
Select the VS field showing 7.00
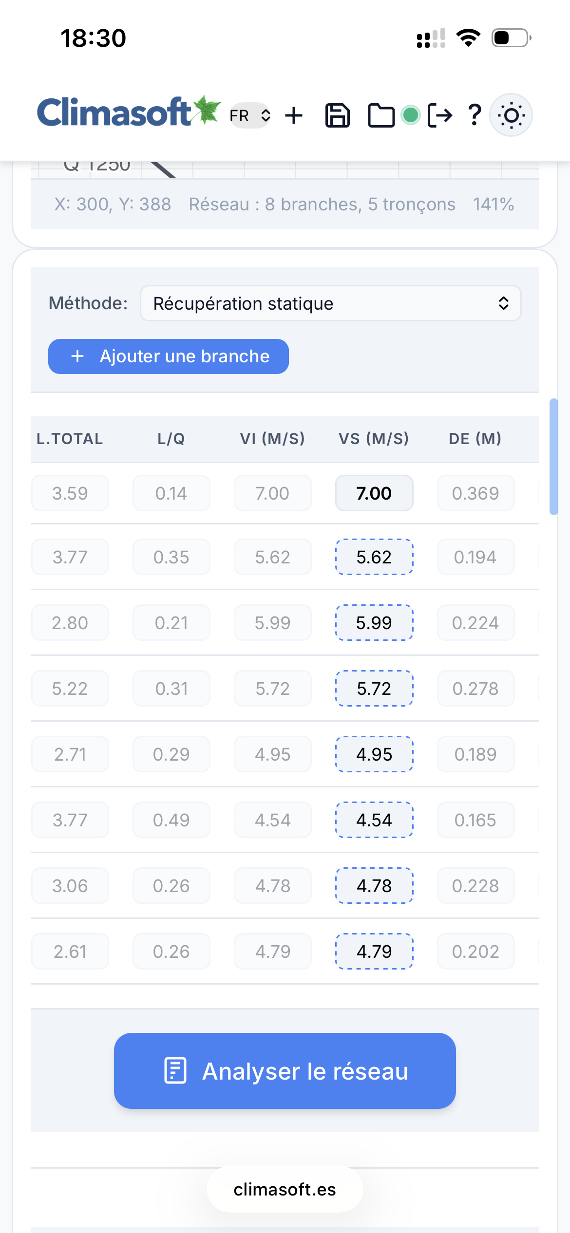tap(374, 493)
